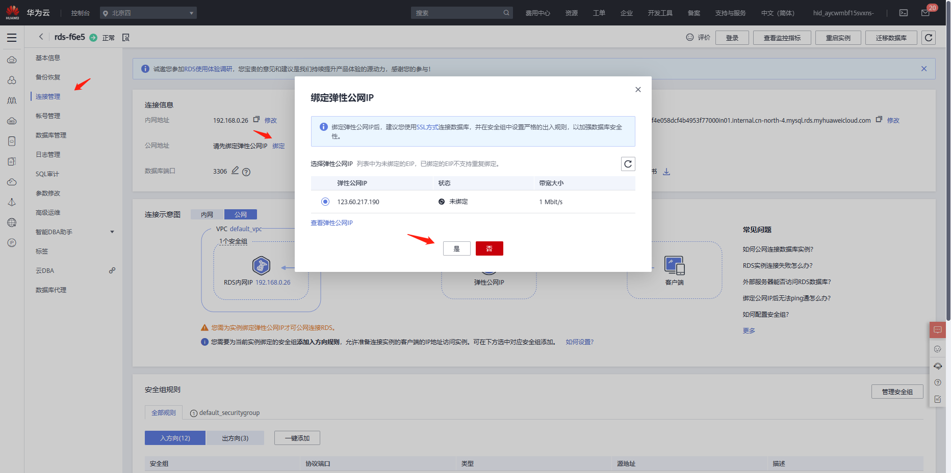The image size is (951, 473).
Task: Switch diagram to 公网 tab
Action: (241, 214)
